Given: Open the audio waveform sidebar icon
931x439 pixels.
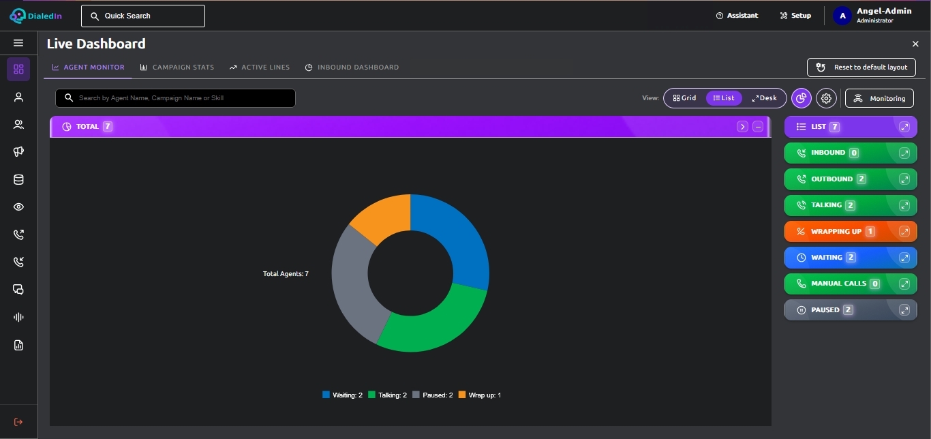Looking at the screenshot, I should tap(18, 317).
